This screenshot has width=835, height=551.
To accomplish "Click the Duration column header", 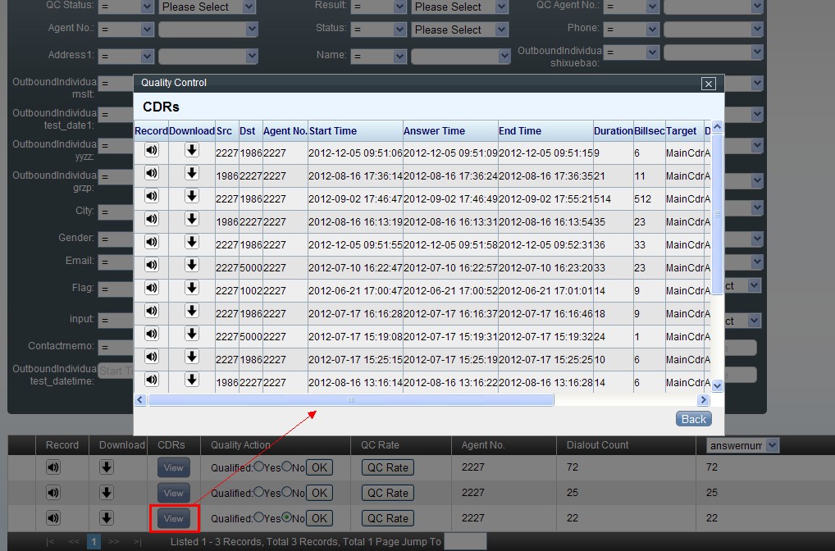I will pos(613,131).
